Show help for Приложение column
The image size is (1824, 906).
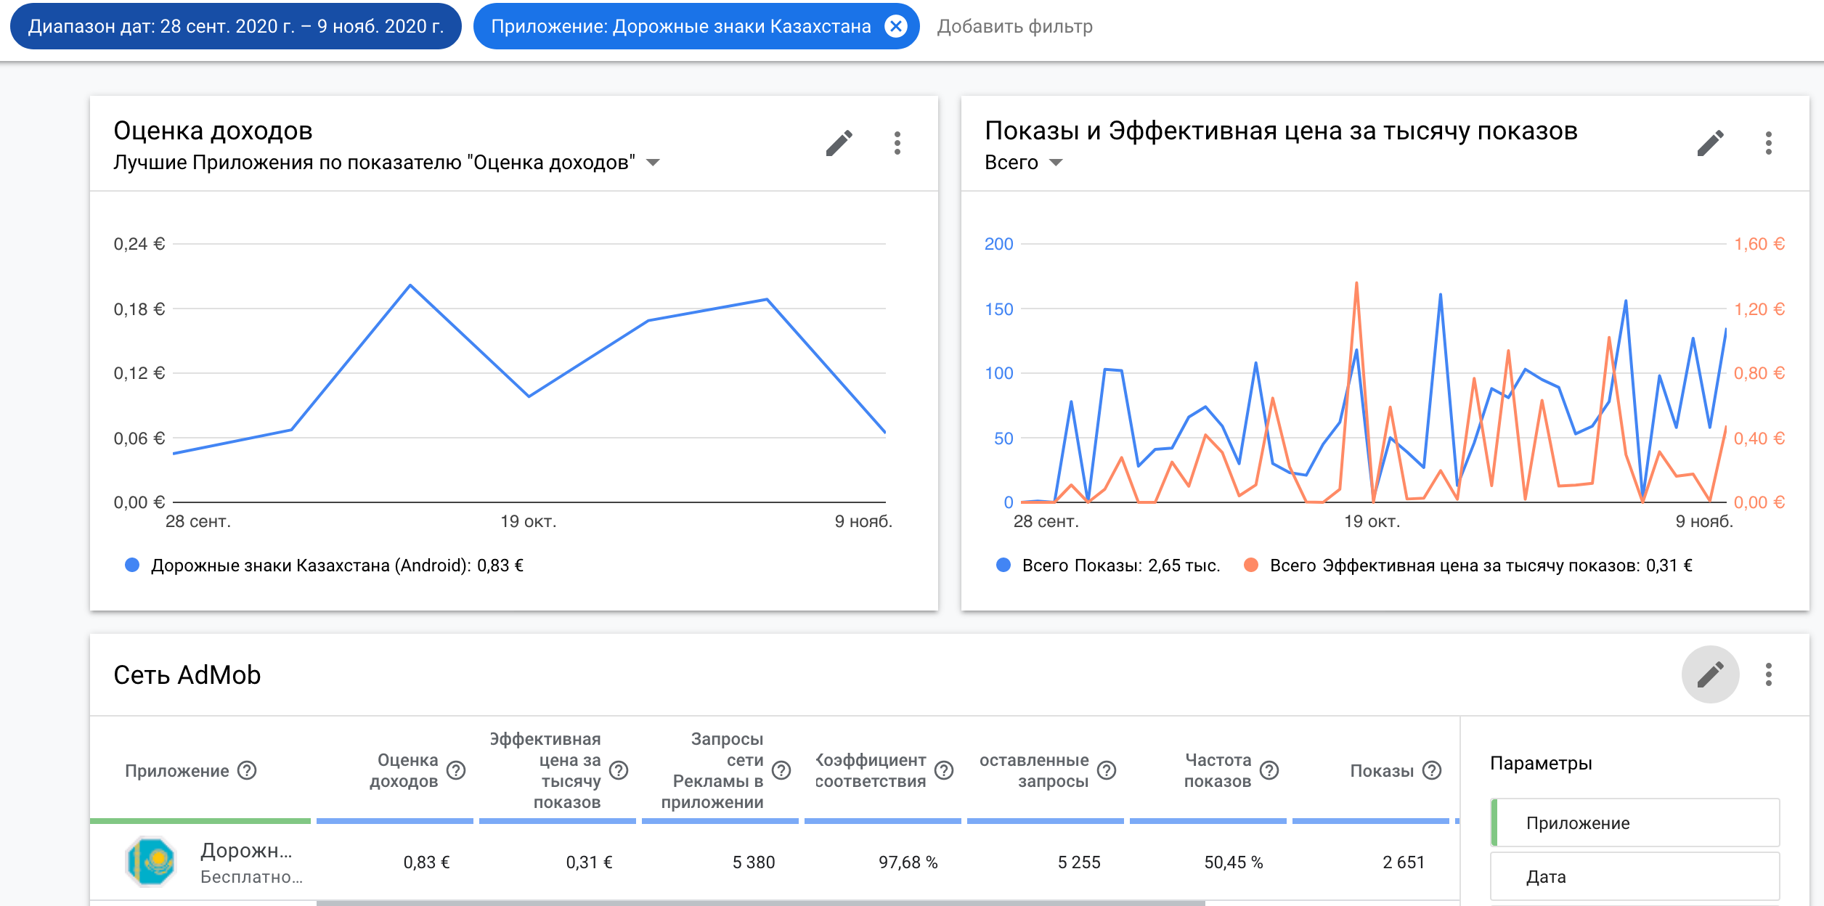248,770
